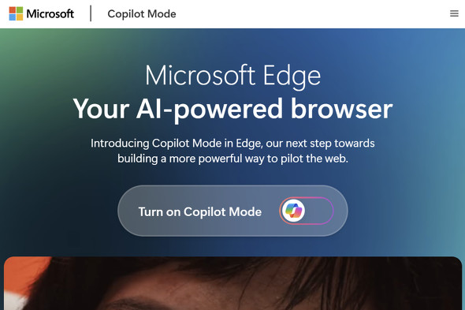Click the empty right side of toggle track
Screen dimensions: 465x310
(320, 211)
